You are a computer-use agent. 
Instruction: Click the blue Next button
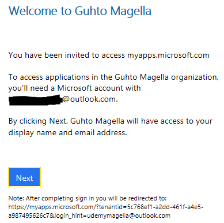24,177
